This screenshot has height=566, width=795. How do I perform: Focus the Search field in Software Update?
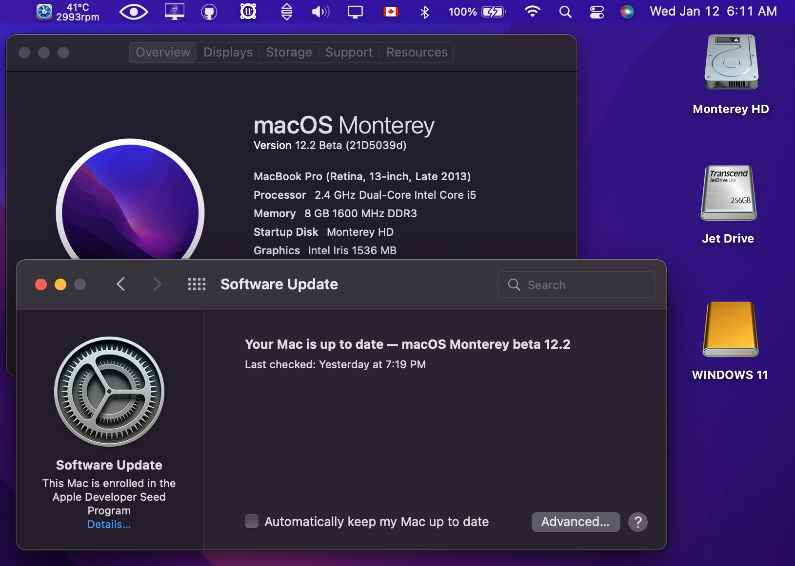(576, 284)
